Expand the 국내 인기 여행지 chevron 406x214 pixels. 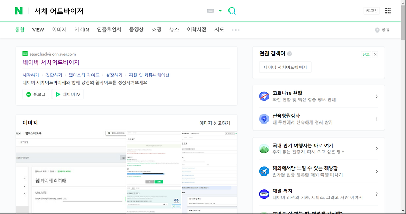(x=376, y=148)
